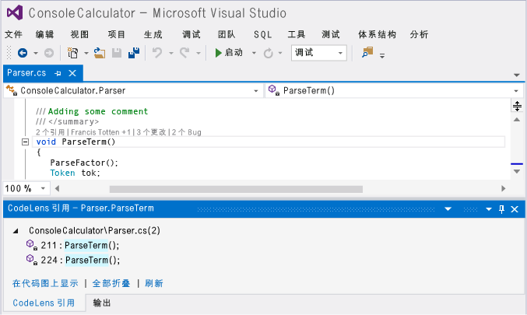
Task: Click the horizontal scrollbar in code editor
Action: (x=236, y=188)
